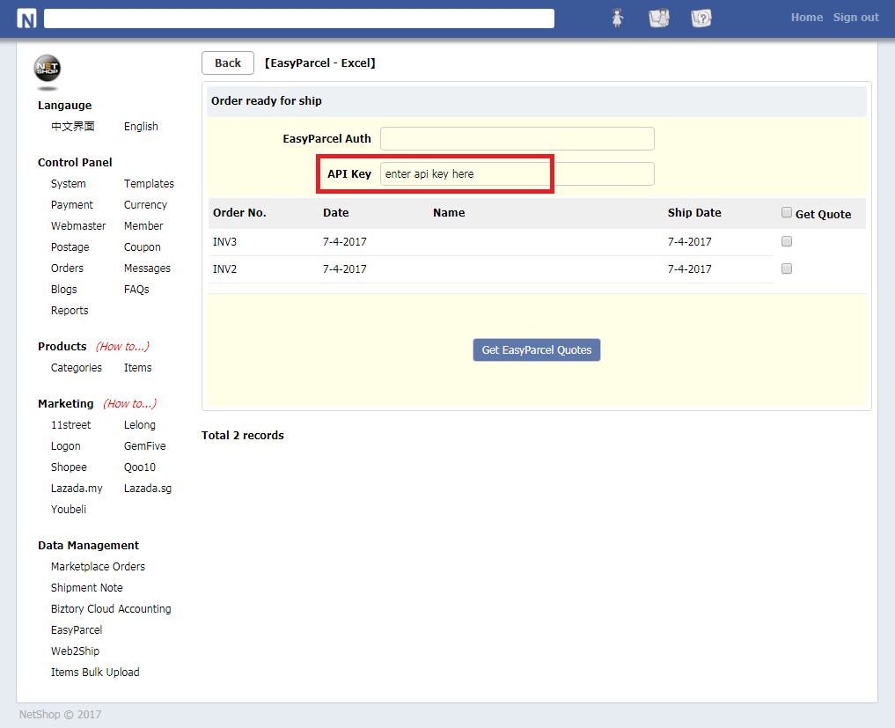Open Biztory Cloud Accounting
The image size is (895, 728).
[x=111, y=608]
